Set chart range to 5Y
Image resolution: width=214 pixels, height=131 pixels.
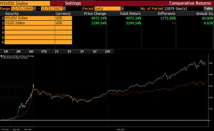95,51
